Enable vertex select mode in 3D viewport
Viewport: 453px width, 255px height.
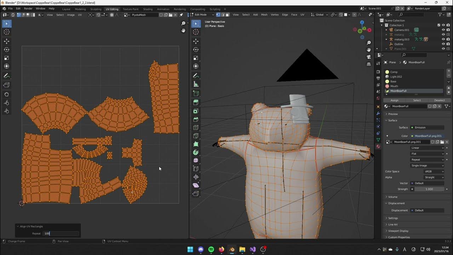218,15
